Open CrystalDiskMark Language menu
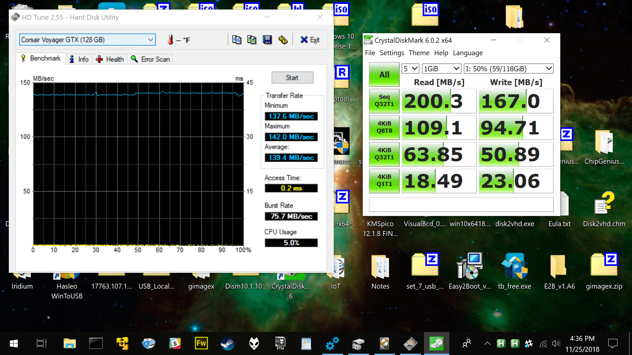This screenshot has height=355, width=632. coord(468,53)
